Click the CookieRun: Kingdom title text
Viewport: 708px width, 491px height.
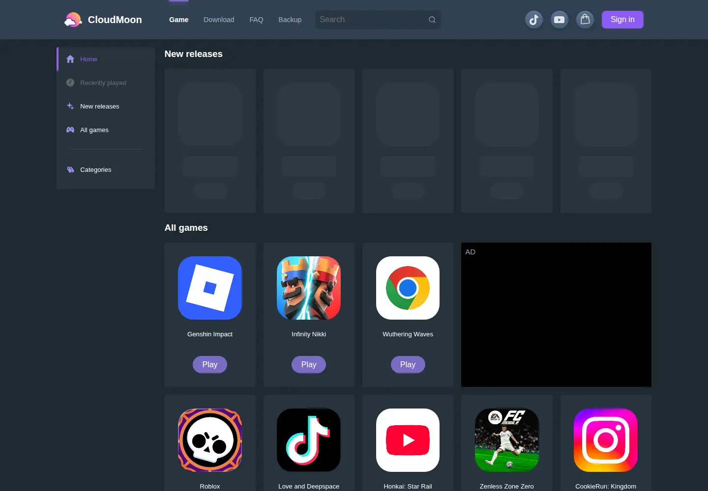pyautogui.click(x=606, y=487)
